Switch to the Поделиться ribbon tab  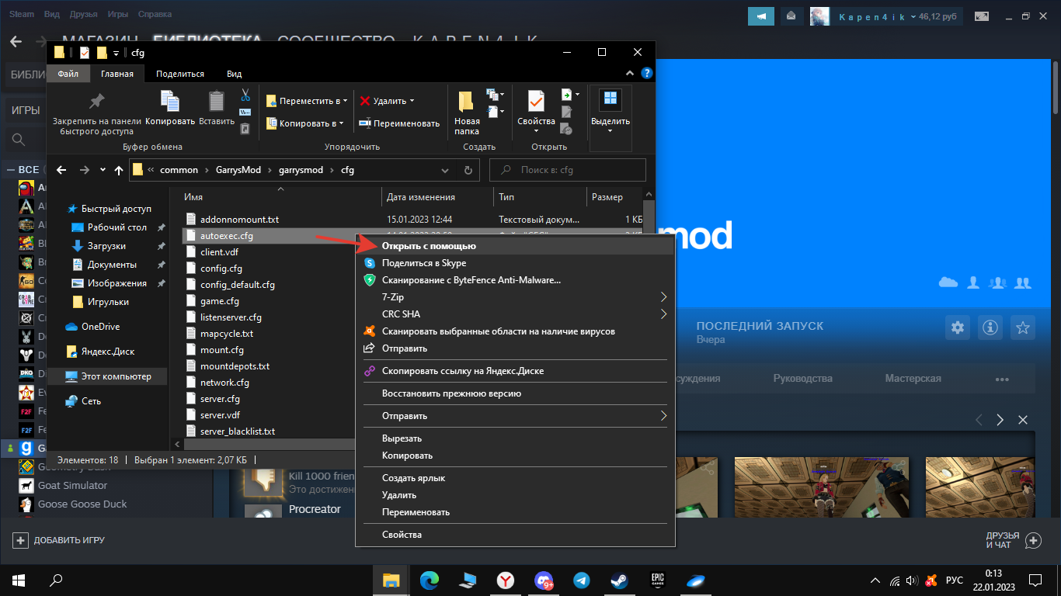click(180, 74)
